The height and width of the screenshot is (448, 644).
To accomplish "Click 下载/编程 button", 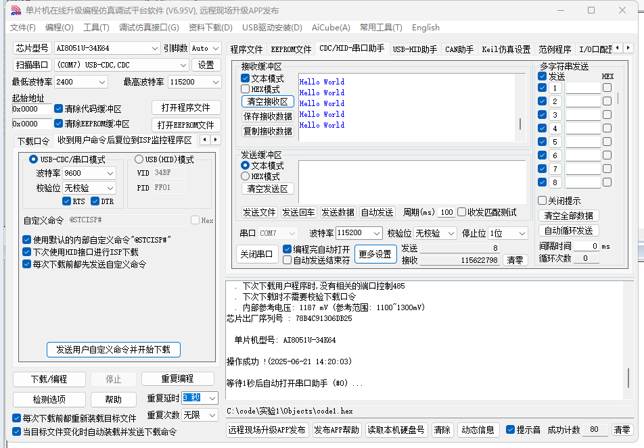I will click(49, 379).
